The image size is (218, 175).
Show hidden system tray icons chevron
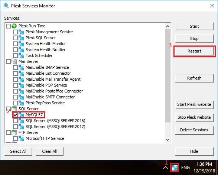coord(165,168)
